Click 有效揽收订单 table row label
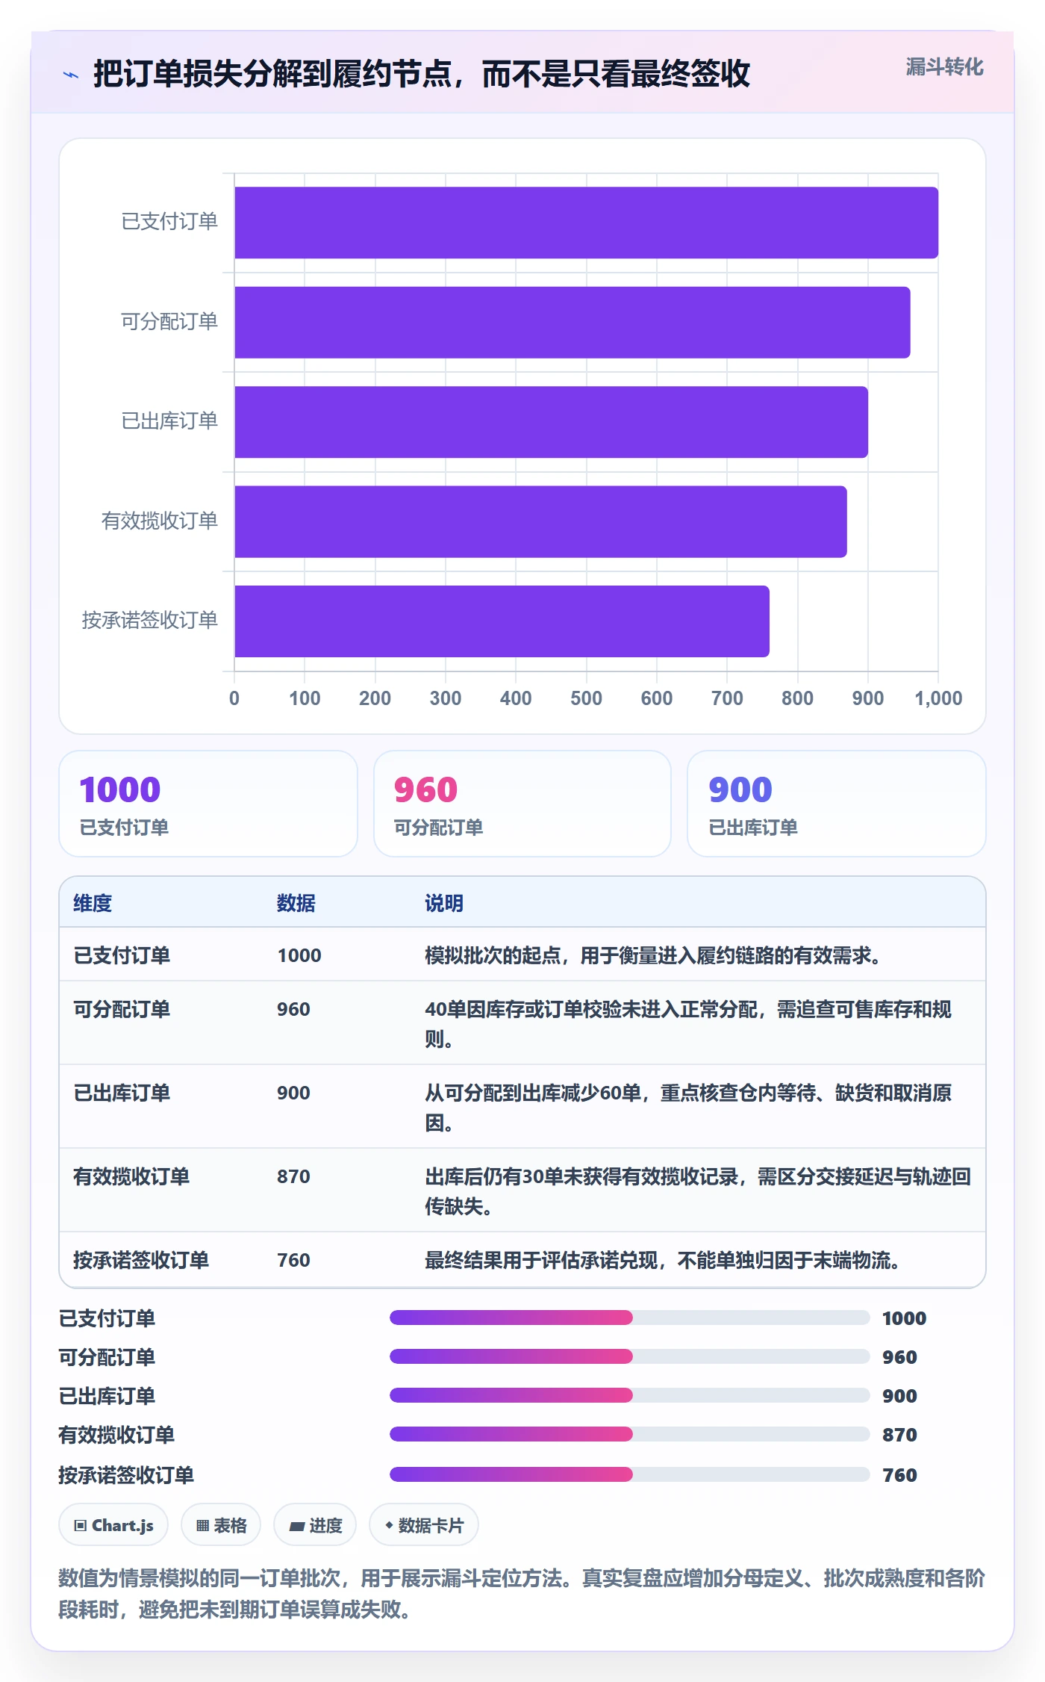Image resolution: width=1045 pixels, height=1682 pixels. pos(131,1176)
